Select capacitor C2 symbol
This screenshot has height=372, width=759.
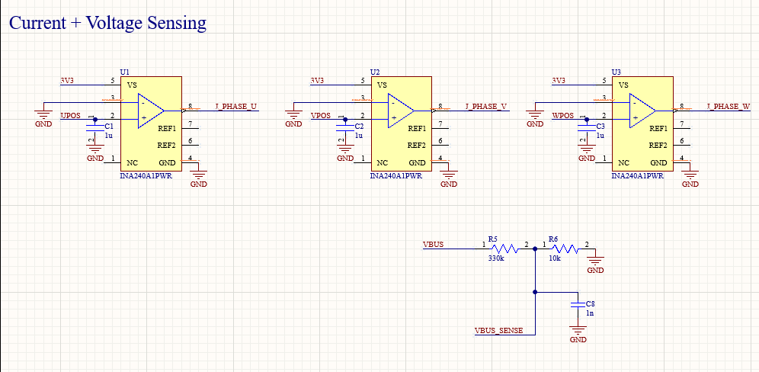tap(345, 128)
